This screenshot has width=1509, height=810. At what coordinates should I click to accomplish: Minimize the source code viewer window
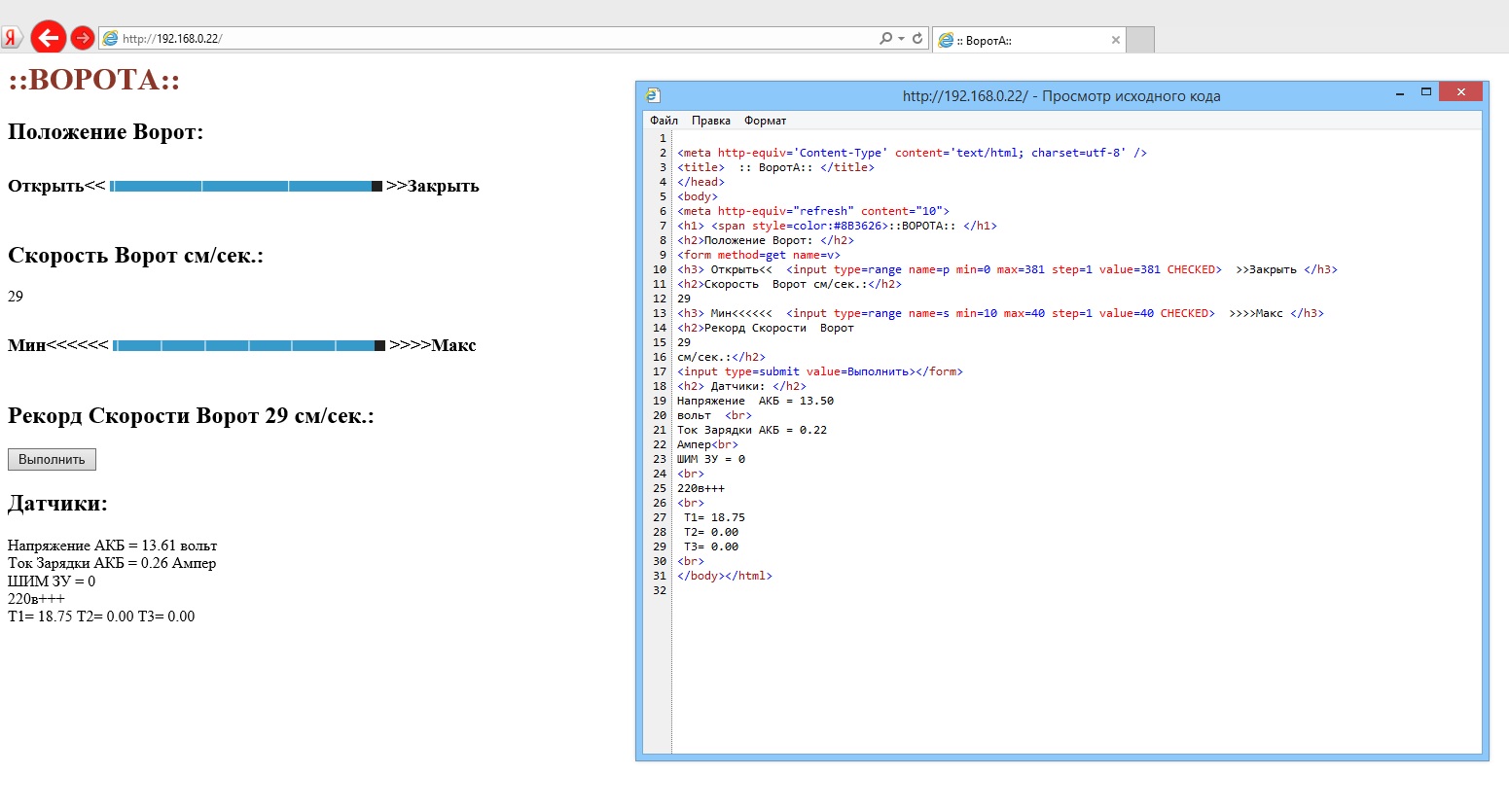(x=1400, y=93)
